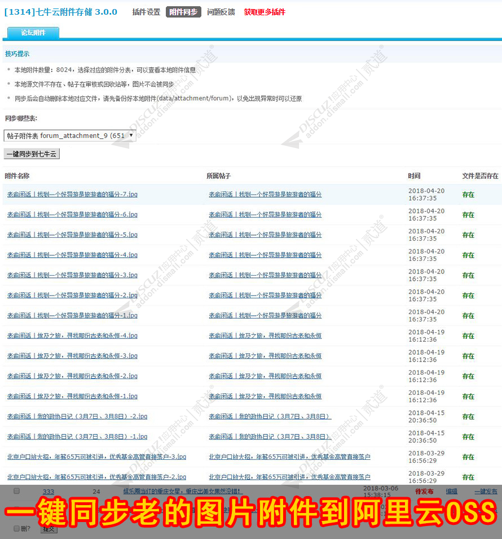
Task: Open attachment 找到一个好导游是旅游者的福分-3.jpg
Action: click(x=72, y=275)
